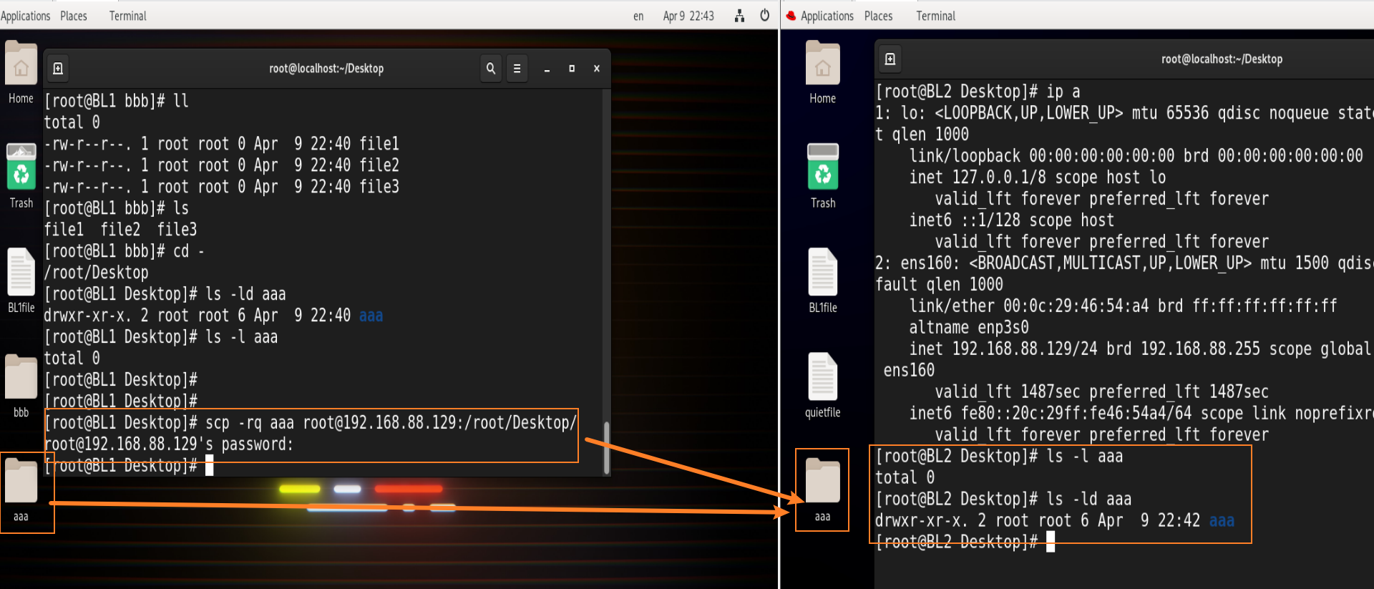Click left terminal scrollbar handle

607,447
